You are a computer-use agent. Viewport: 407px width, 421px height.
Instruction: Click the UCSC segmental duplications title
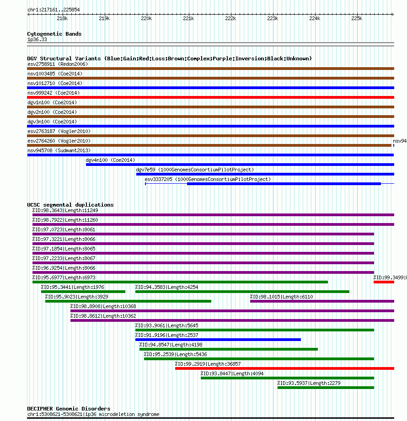(x=70, y=205)
